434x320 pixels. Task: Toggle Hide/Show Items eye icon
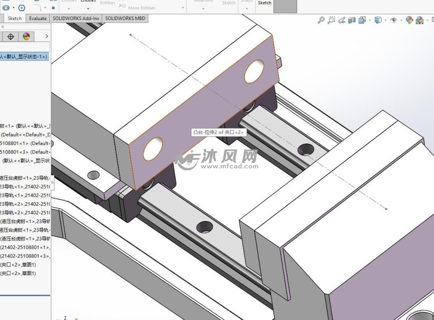click(393, 20)
